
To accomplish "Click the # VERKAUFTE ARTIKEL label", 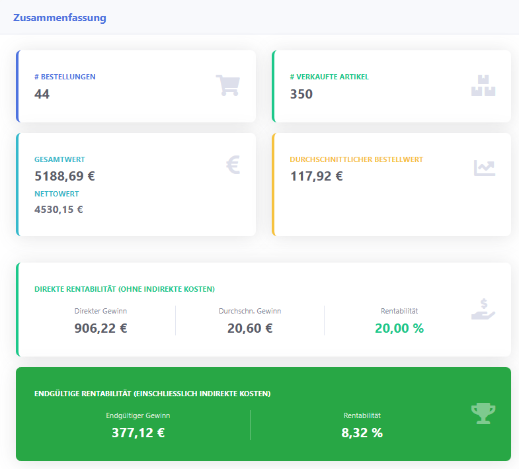I will click(329, 77).
